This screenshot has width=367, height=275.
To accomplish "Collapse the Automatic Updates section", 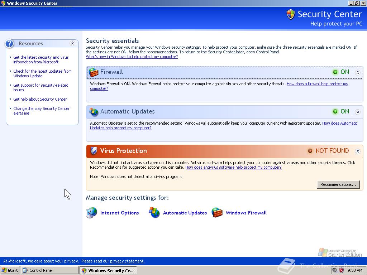I will pos(358,112).
